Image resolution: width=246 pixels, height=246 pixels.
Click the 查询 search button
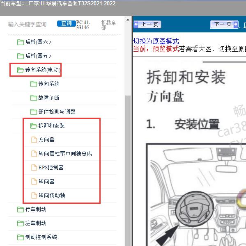[x=67, y=24]
